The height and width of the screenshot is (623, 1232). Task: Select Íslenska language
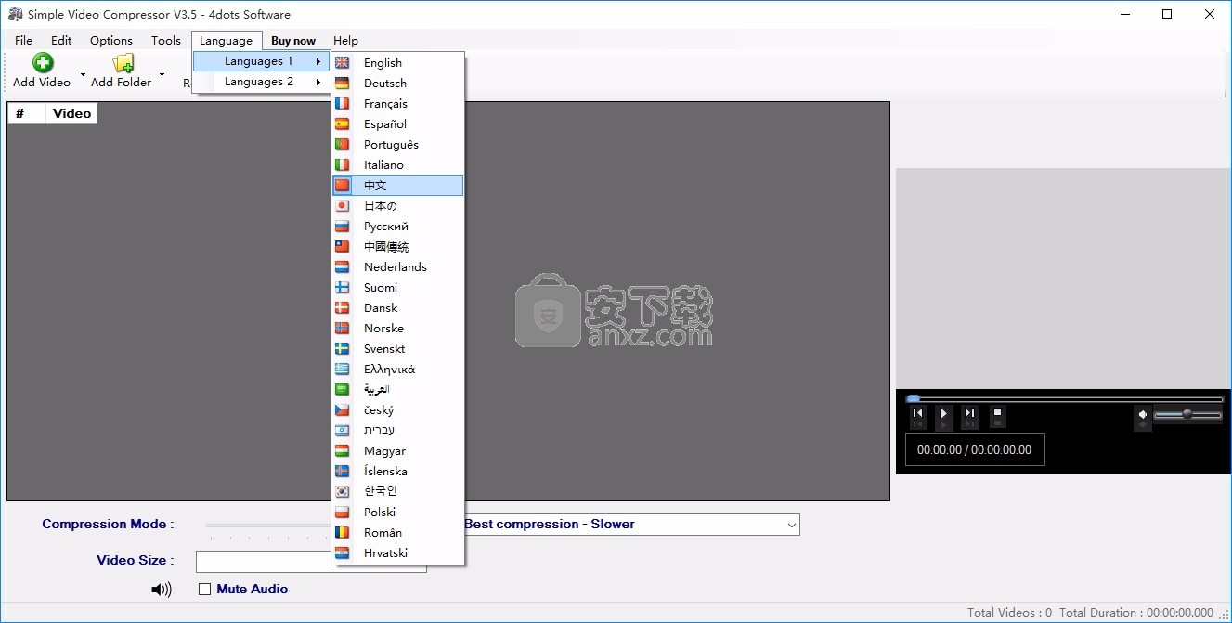pos(397,471)
